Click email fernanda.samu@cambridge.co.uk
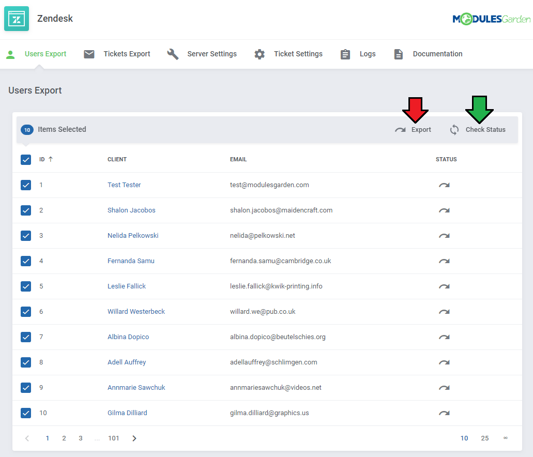The width and height of the screenshot is (533, 457). [280, 261]
